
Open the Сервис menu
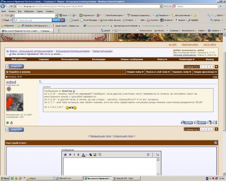point(40,11)
